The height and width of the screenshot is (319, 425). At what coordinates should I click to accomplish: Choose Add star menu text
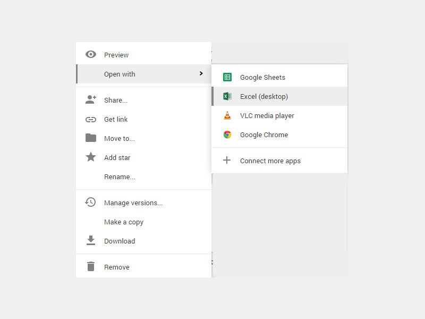tap(117, 157)
